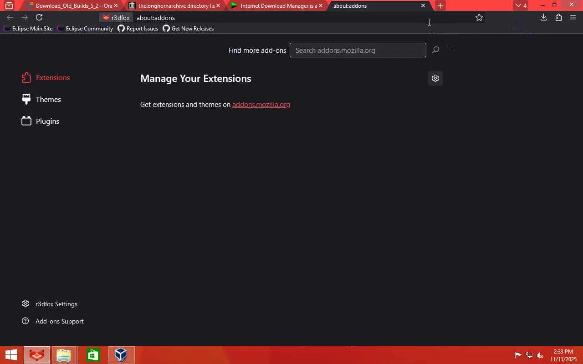Screen dimensions: 583x364
Task: Open the Extensions puzzle toolbar button
Action: click(558, 17)
